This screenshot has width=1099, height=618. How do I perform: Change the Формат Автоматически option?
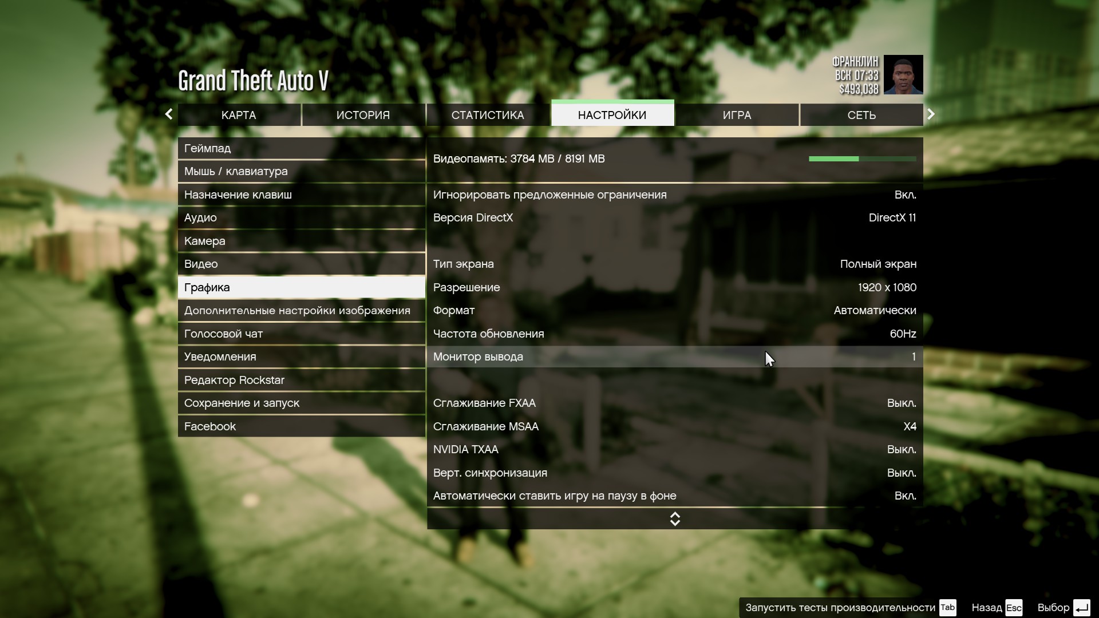click(675, 310)
